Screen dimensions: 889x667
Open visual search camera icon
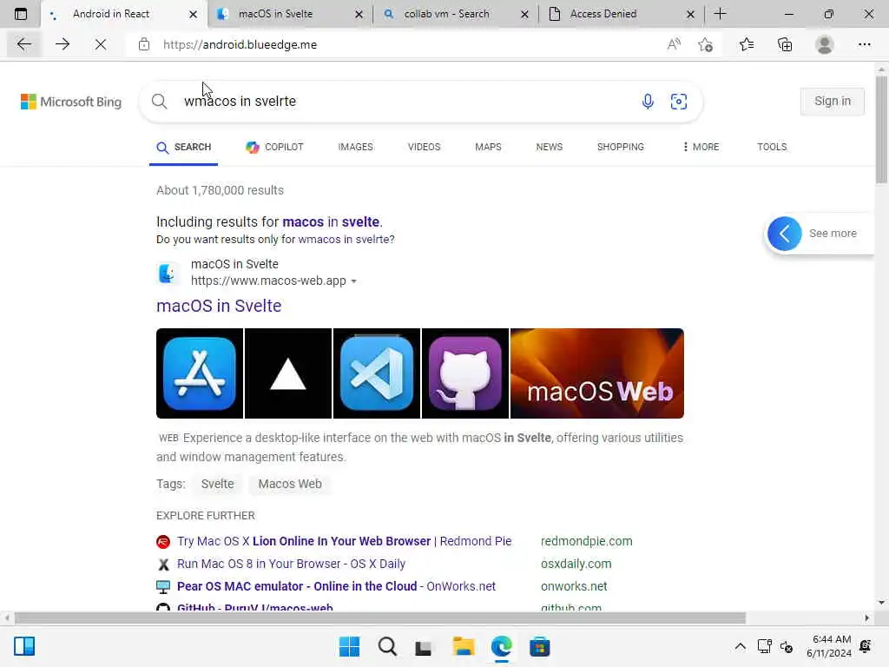[679, 102]
